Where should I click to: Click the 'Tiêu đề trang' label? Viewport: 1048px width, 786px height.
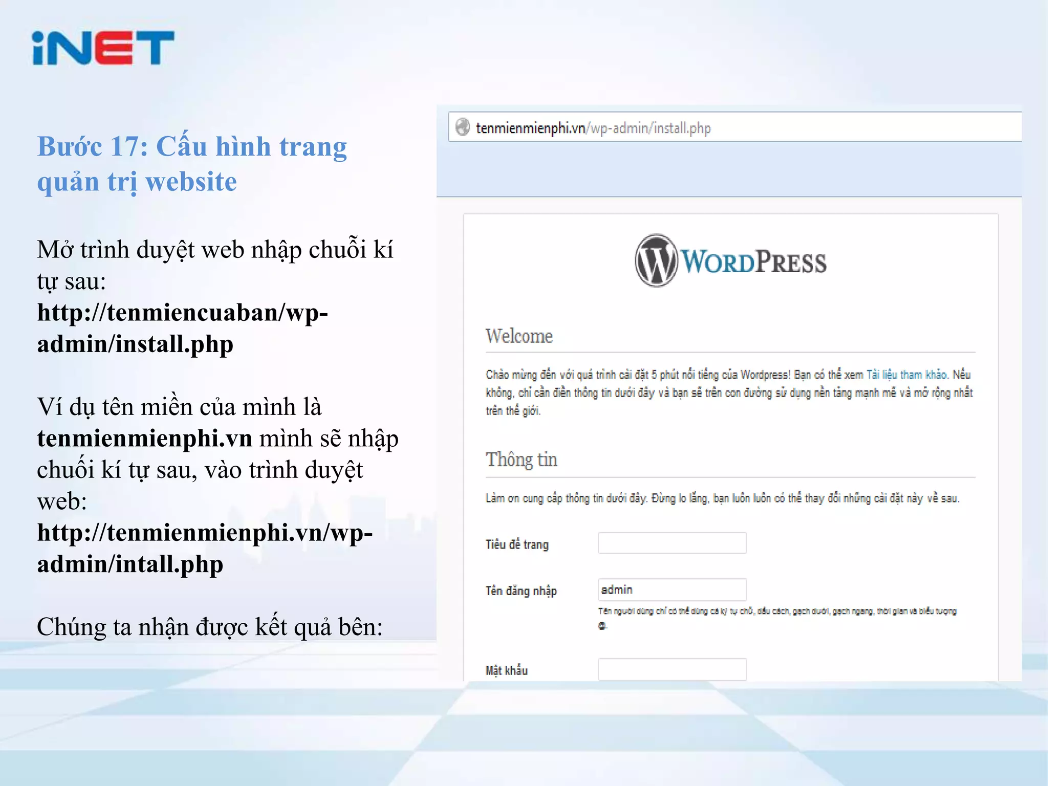coord(517,544)
